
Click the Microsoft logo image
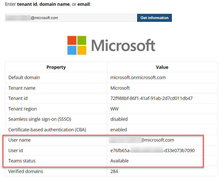pos(111,45)
